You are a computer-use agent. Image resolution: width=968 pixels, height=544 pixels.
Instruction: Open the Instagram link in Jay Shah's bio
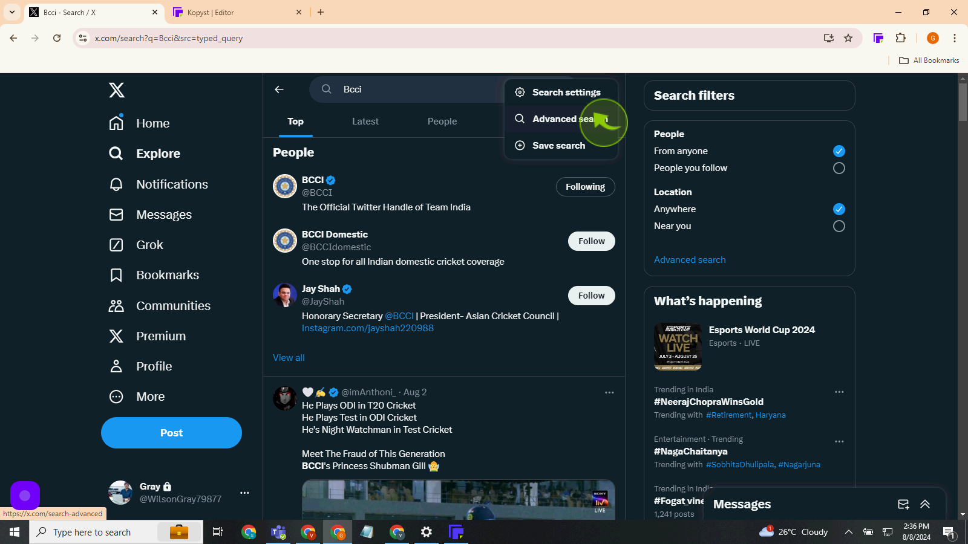368,328
